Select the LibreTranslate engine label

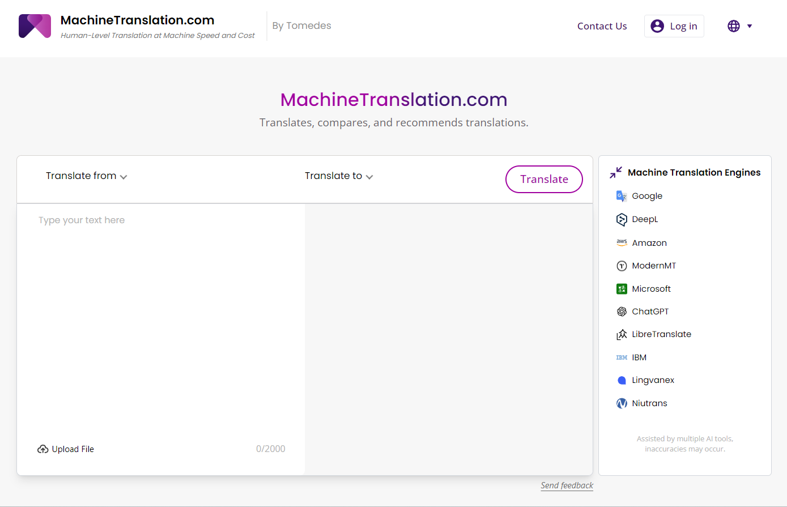(x=661, y=334)
